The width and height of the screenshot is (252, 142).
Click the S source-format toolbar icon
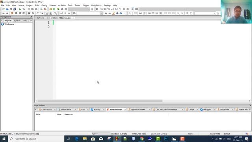[x=187, y=13]
